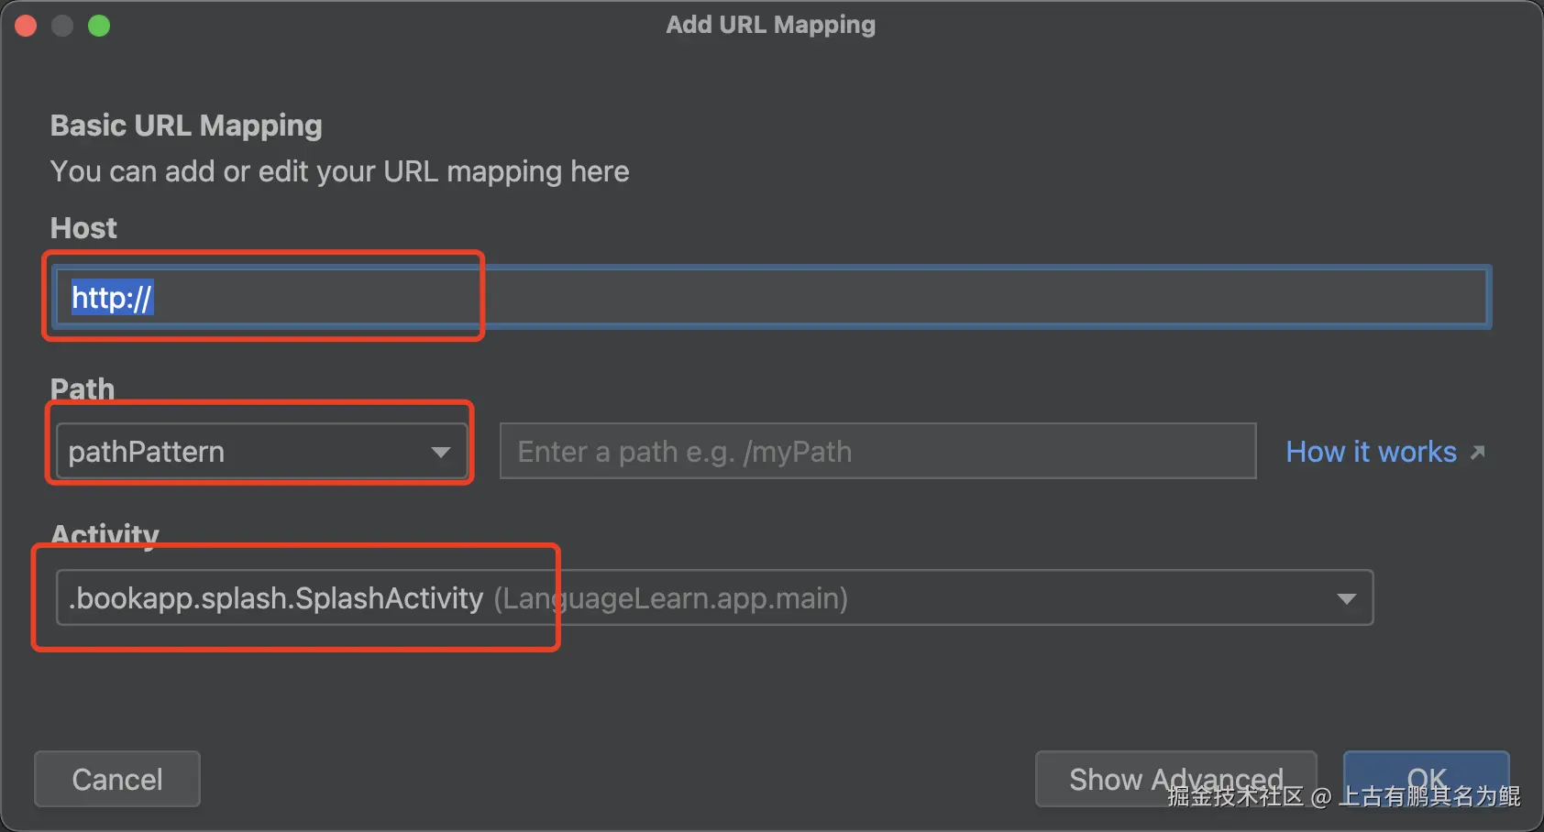Click the Basic URL Mapping heading
The width and height of the screenshot is (1544, 832).
click(x=186, y=126)
